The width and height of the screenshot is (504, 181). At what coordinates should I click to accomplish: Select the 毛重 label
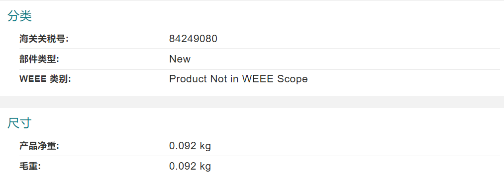click(29, 166)
